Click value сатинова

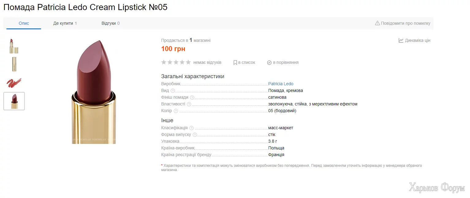277,97
